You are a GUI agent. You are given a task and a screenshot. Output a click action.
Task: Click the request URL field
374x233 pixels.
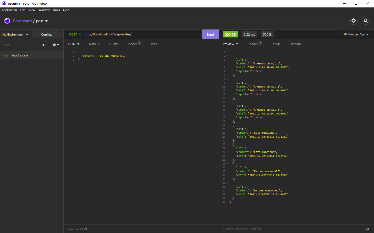142,34
